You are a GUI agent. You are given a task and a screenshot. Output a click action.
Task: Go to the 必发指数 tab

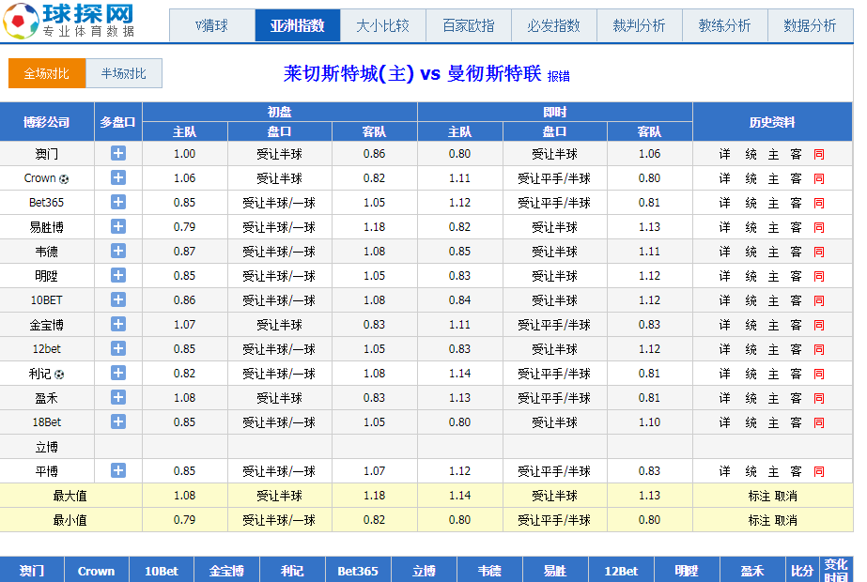tap(554, 25)
